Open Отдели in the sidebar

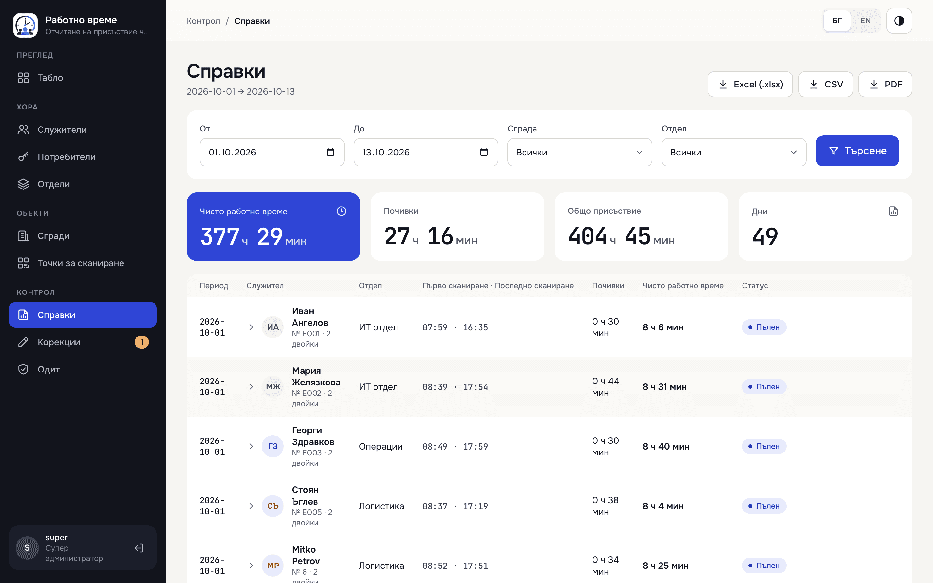pyautogui.click(x=83, y=184)
